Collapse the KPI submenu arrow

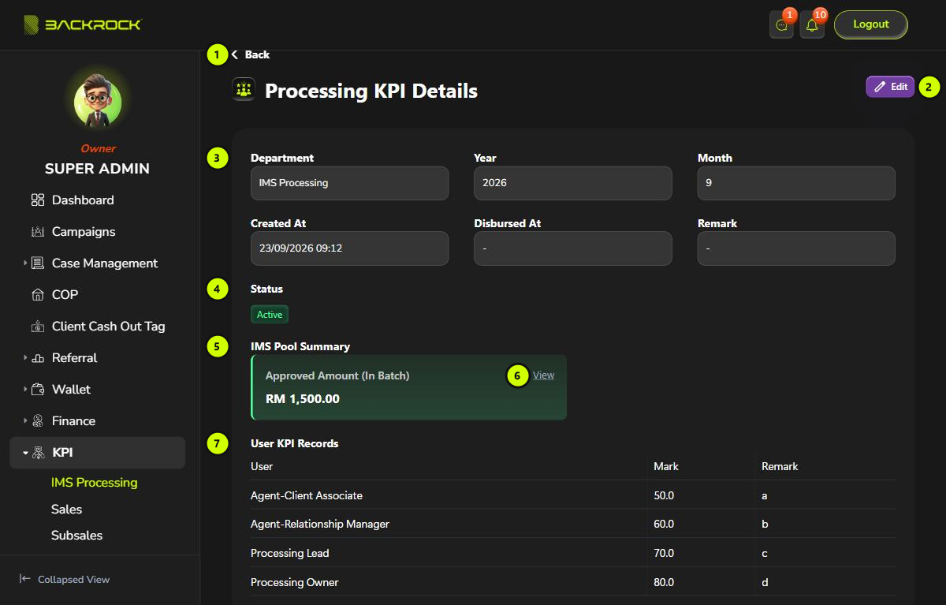25,453
